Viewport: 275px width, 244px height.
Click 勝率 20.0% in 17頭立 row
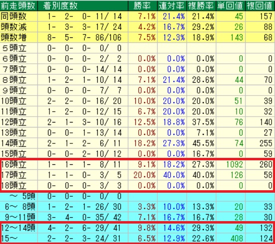tap(145, 175)
